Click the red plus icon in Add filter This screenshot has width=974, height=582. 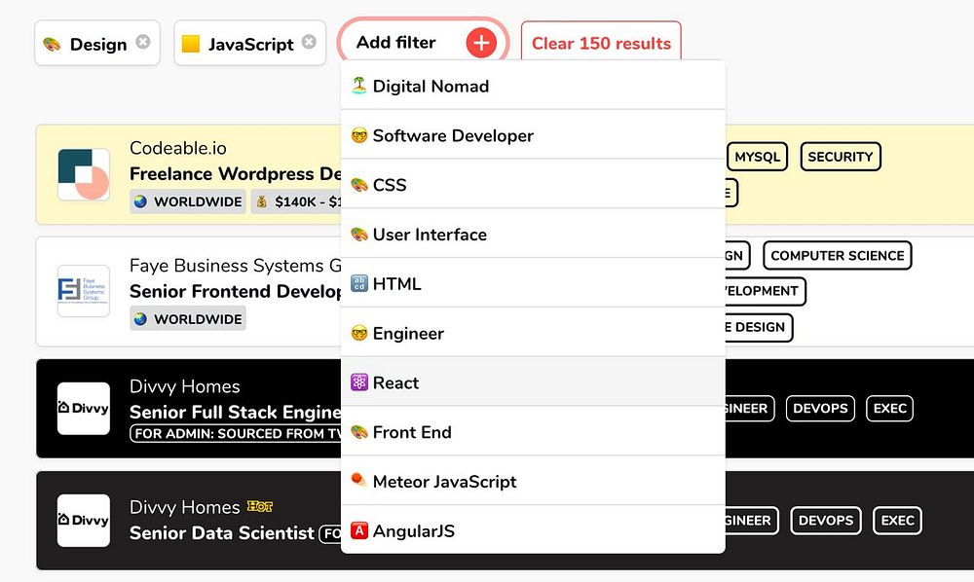coord(481,44)
